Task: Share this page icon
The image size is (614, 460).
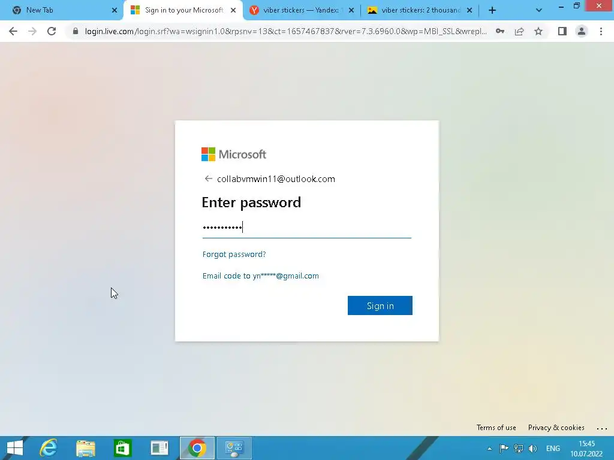Action: [519, 31]
